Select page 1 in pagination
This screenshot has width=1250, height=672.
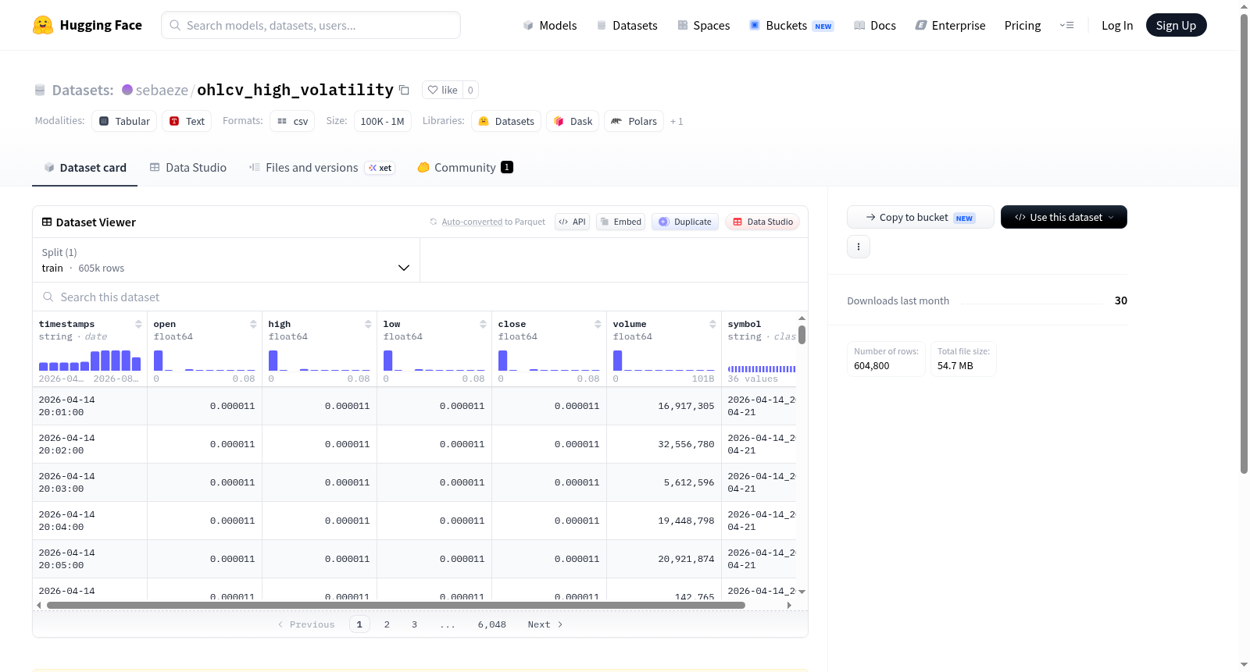tap(359, 624)
